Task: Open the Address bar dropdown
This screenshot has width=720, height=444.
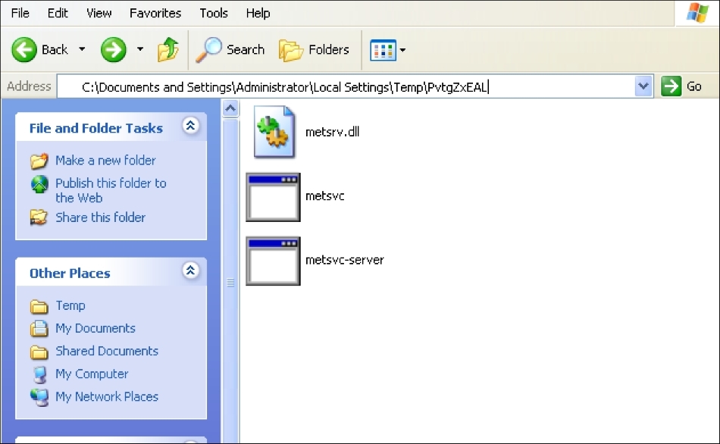Action: pos(643,86)
